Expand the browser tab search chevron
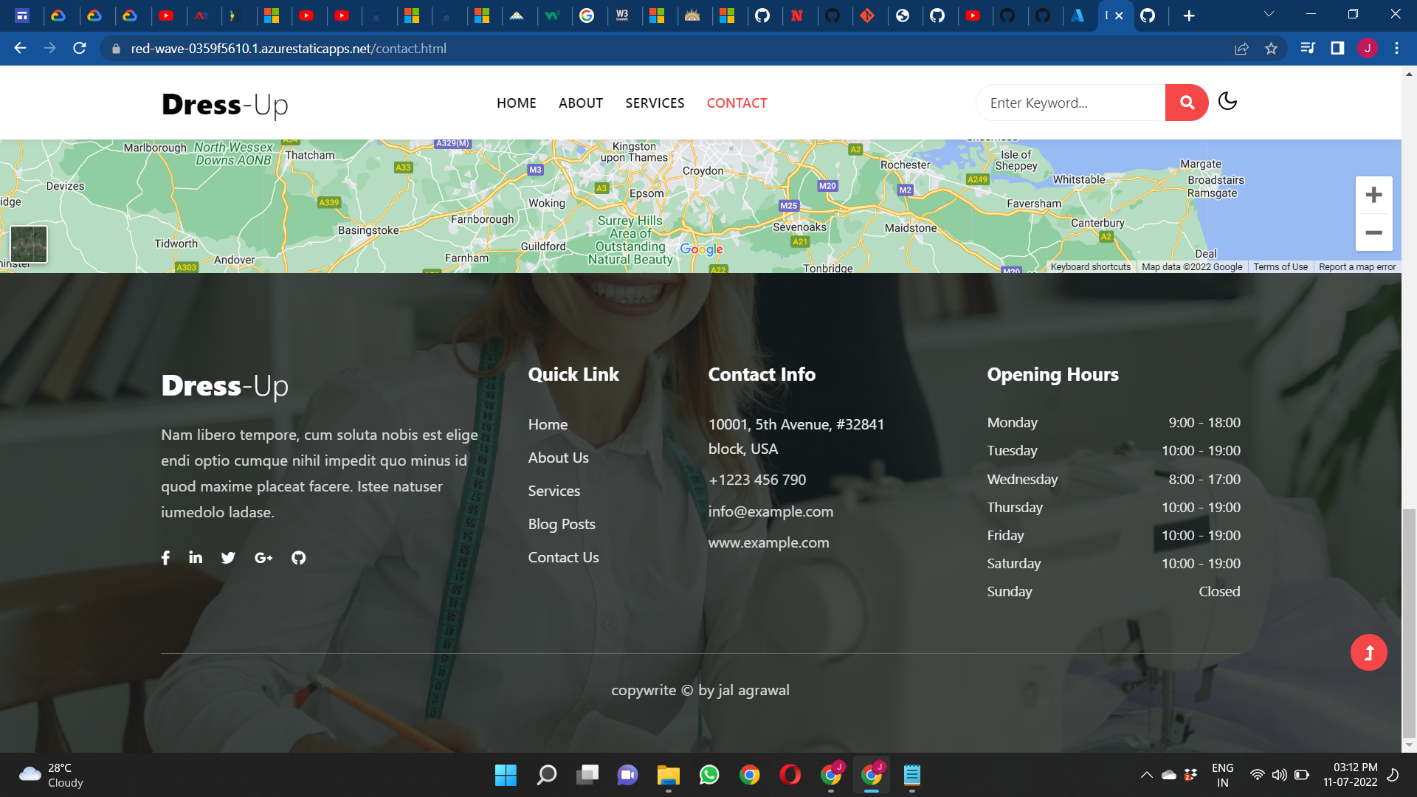The width and height of the screenshot is (1417, 797). pyautogui.click(x=1269, y=14)
